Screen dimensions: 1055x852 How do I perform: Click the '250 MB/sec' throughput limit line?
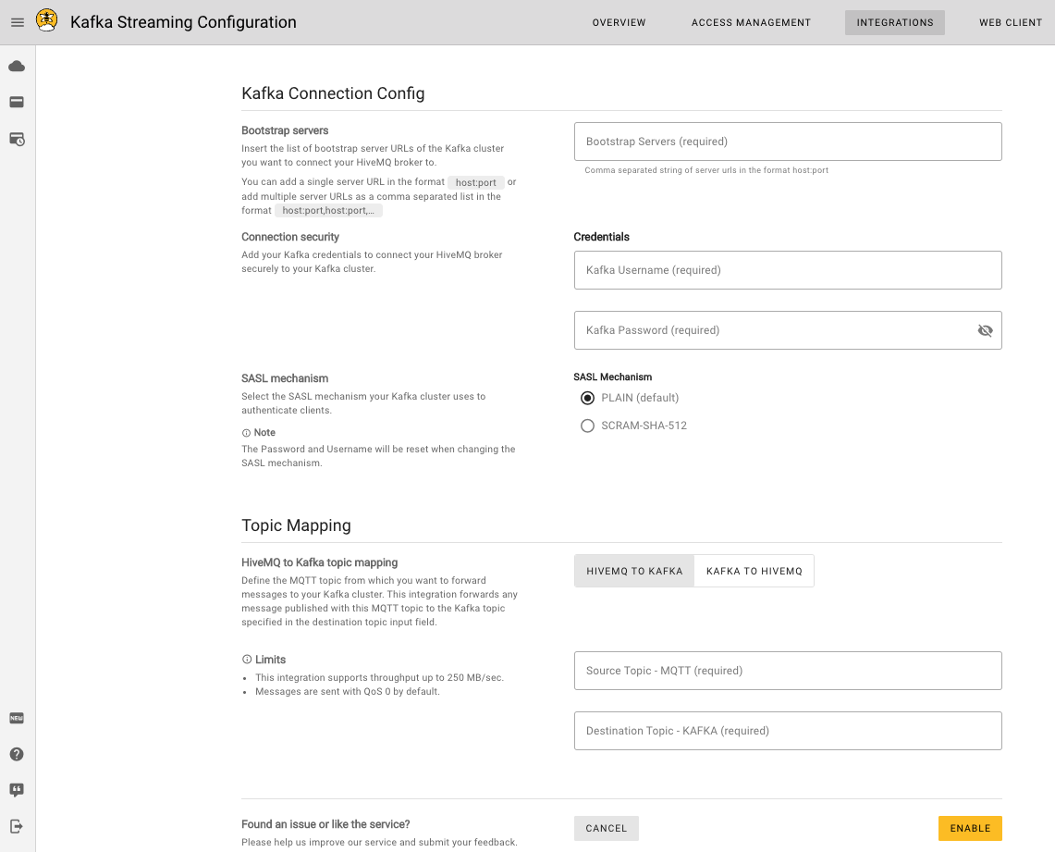pos(379,678)
